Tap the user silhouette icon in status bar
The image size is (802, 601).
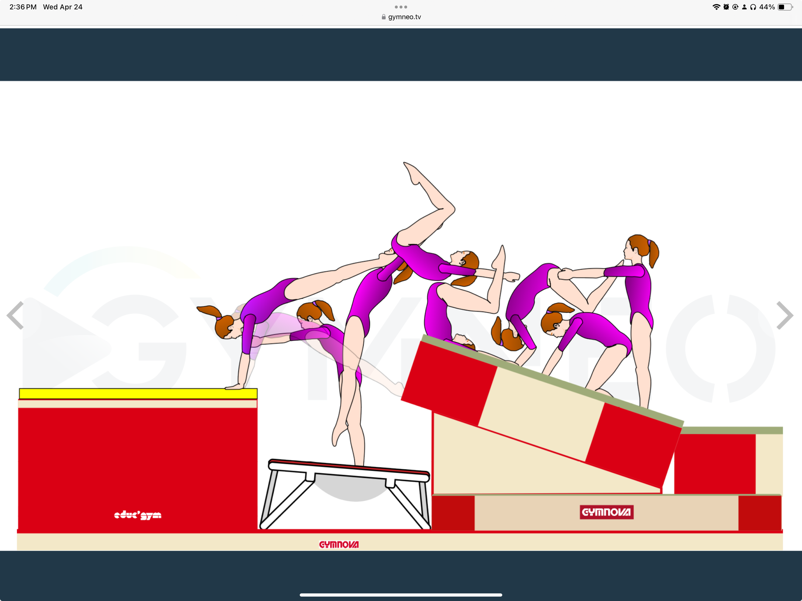point(745,6)
